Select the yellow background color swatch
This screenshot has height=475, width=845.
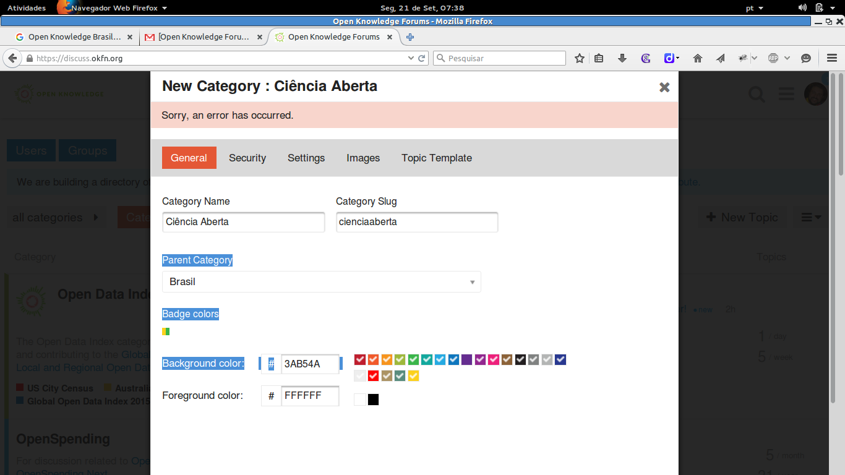coord(413,375)
